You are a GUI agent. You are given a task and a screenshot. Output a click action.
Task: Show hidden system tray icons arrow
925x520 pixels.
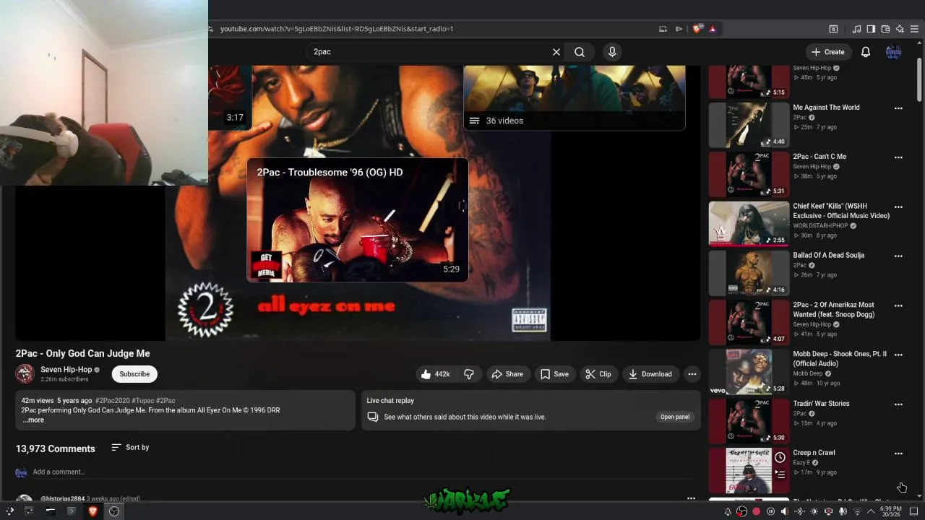tap(871, 511)
